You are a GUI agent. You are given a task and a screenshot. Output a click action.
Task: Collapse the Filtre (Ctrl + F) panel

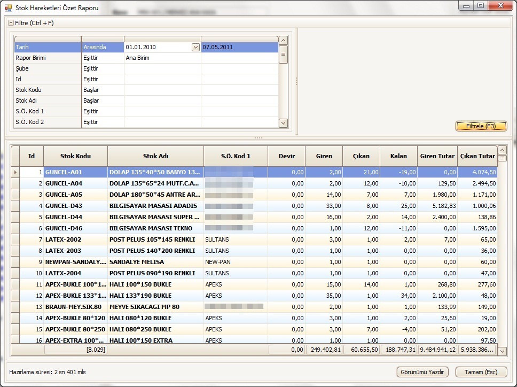(x=11, y=23)
